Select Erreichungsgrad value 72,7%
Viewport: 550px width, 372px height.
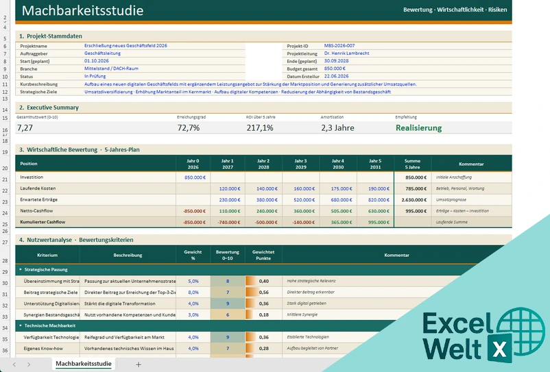(189, 128)
